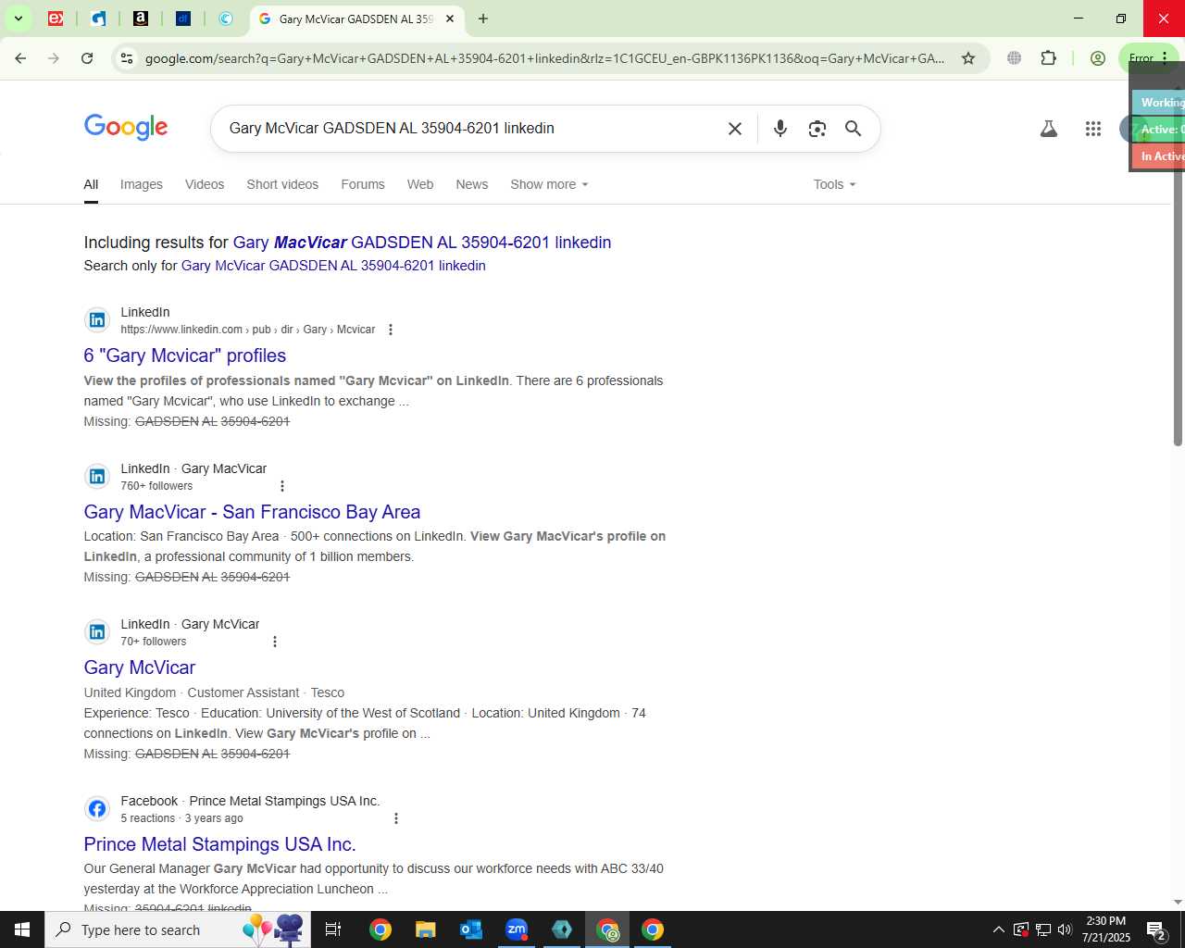
Task: Click the Windows taskbar search box
Action: click(178, 929)
